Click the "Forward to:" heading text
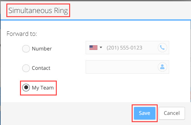This screenshot has height=125, width=191. coord(22,34)
